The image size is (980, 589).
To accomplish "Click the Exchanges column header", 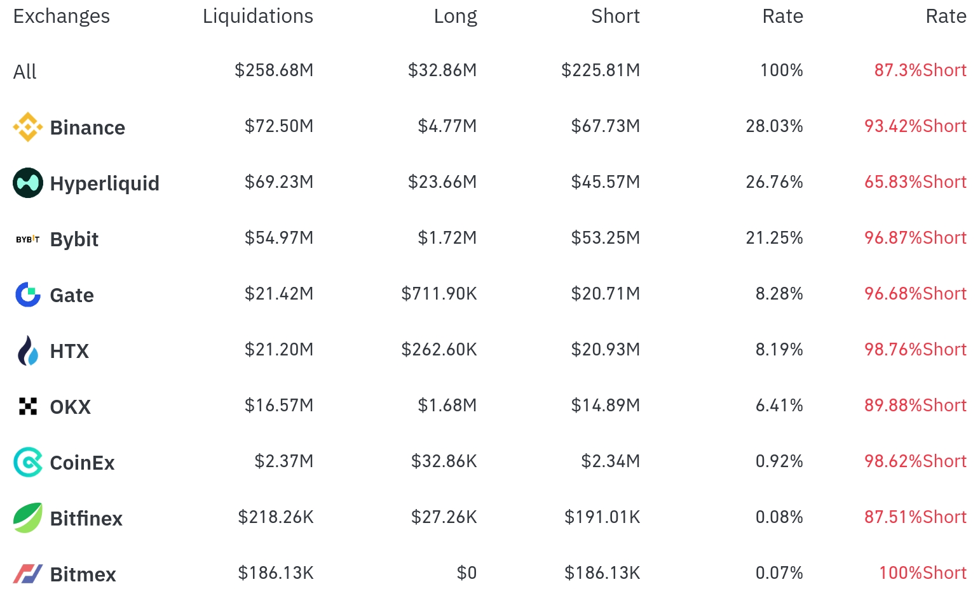I will pos(62,17).
